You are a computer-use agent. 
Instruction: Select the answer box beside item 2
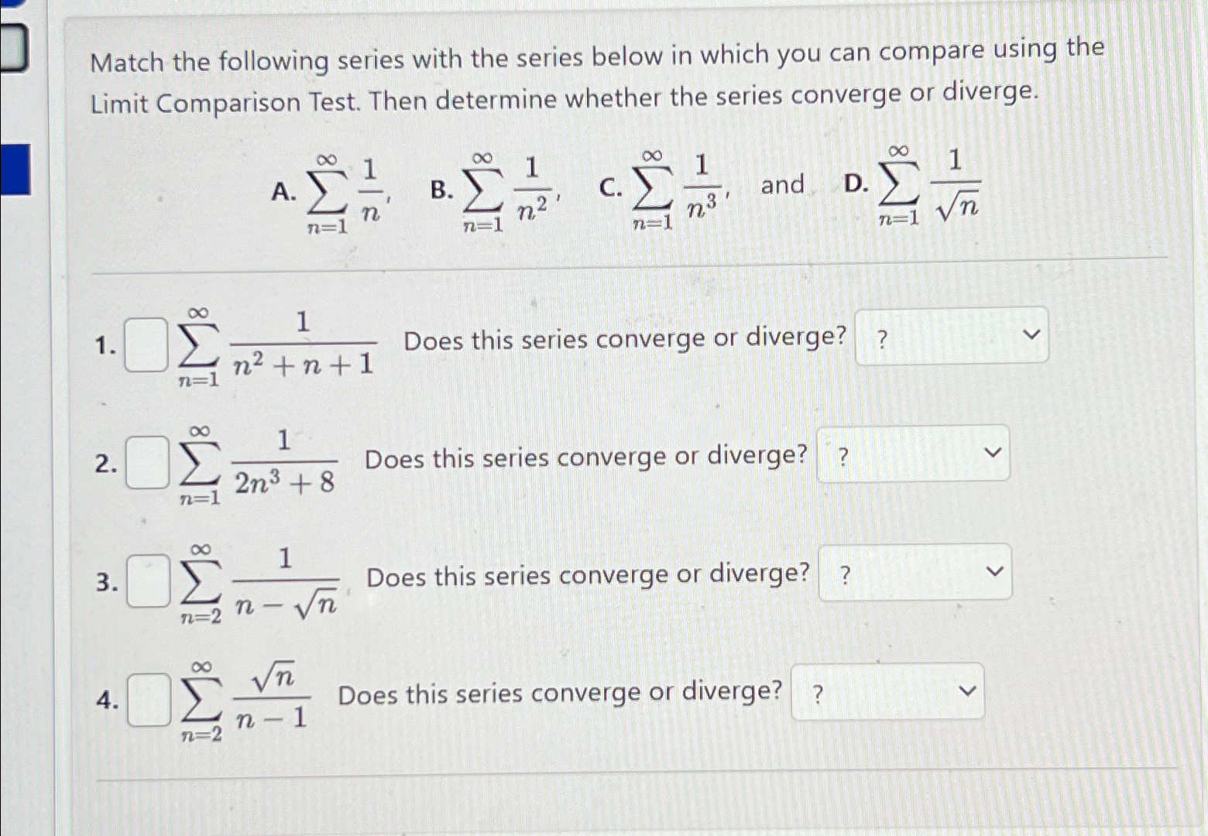[147, 461]
